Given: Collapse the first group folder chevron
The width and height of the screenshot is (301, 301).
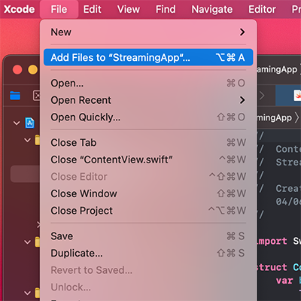Looking at the screenshot, I should click(x=28, y=140).
